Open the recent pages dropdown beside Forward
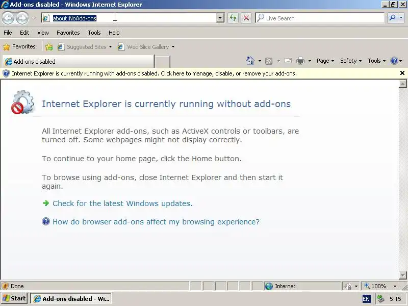The width and height of the screenshot is (408, 306). pos(34,18)
